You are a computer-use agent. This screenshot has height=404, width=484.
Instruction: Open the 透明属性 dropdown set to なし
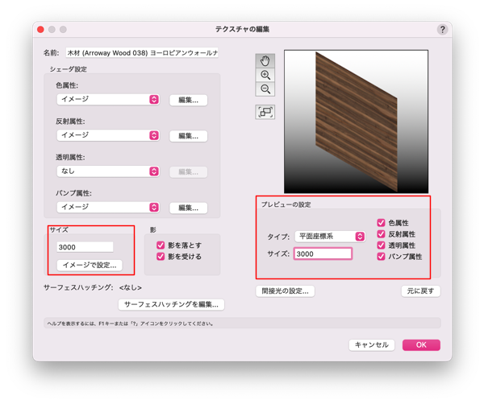[108, 171]
